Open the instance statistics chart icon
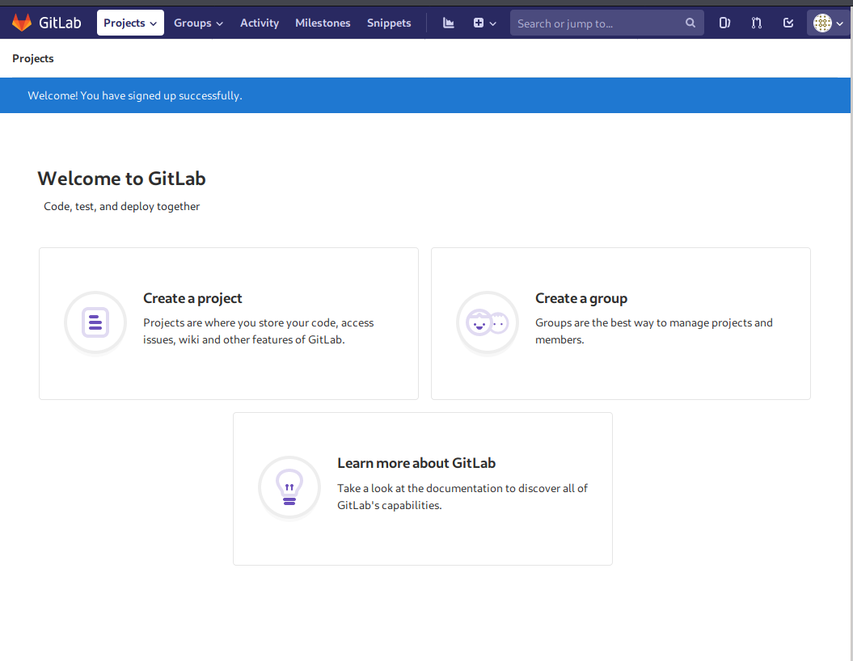The image size is (853, 661). [449, 23]
